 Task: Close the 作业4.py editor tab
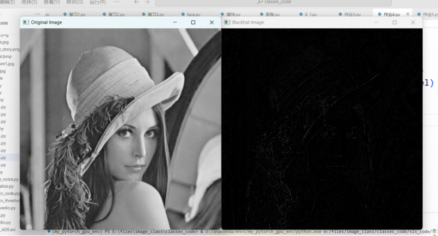tap(408, 14)
